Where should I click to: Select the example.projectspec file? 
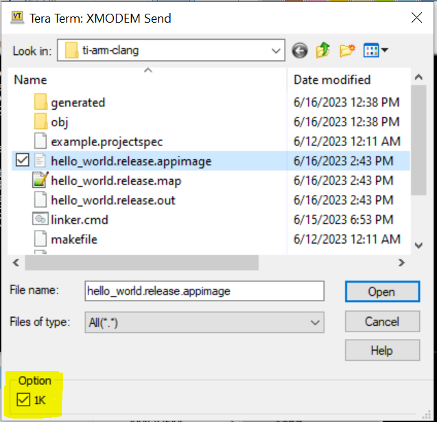click(106, 141)
